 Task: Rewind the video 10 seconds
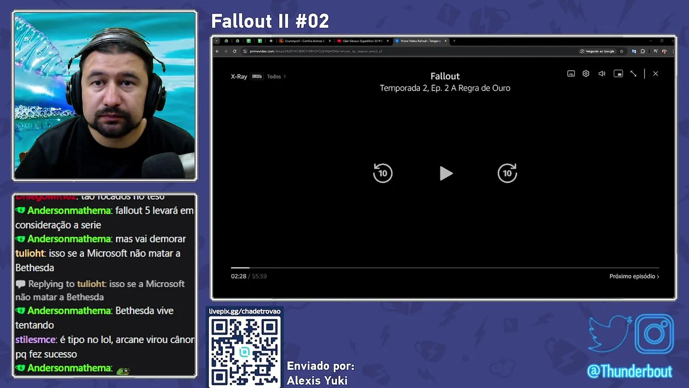click(x=383, y=173)
